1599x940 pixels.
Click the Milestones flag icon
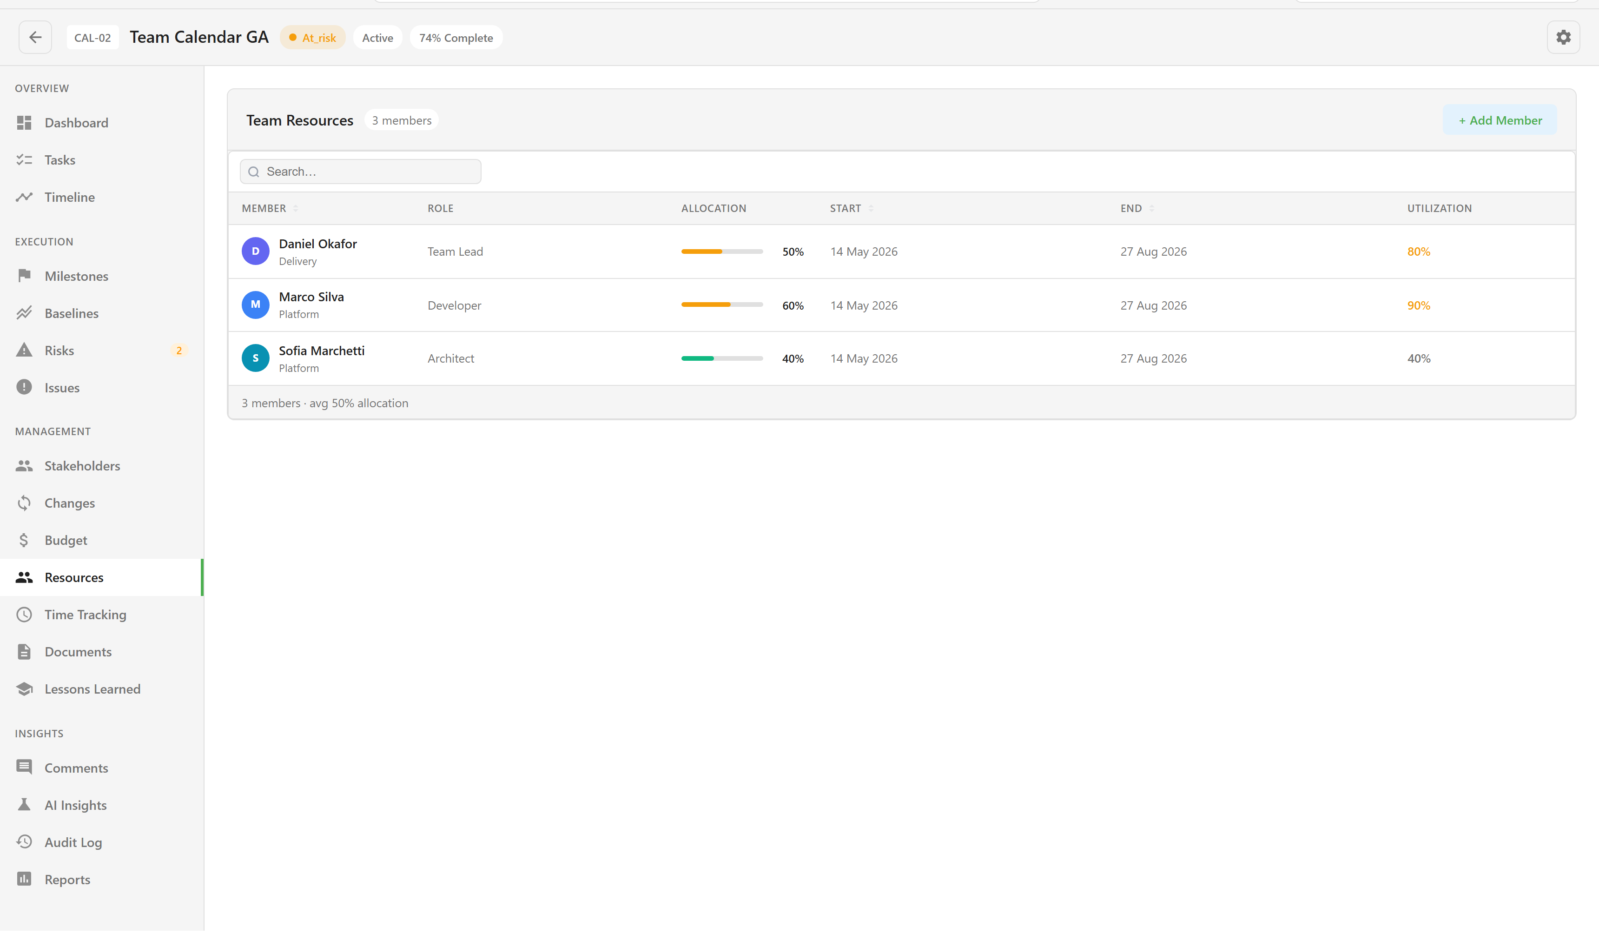(x=24, y=276)
